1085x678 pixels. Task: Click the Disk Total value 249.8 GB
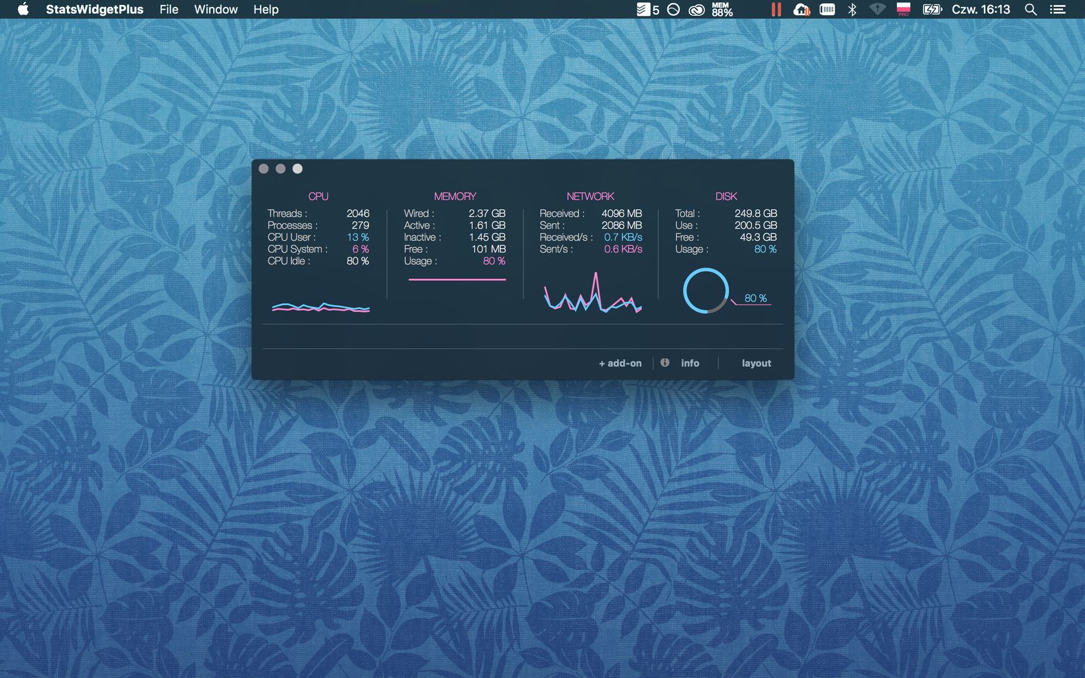756,213
